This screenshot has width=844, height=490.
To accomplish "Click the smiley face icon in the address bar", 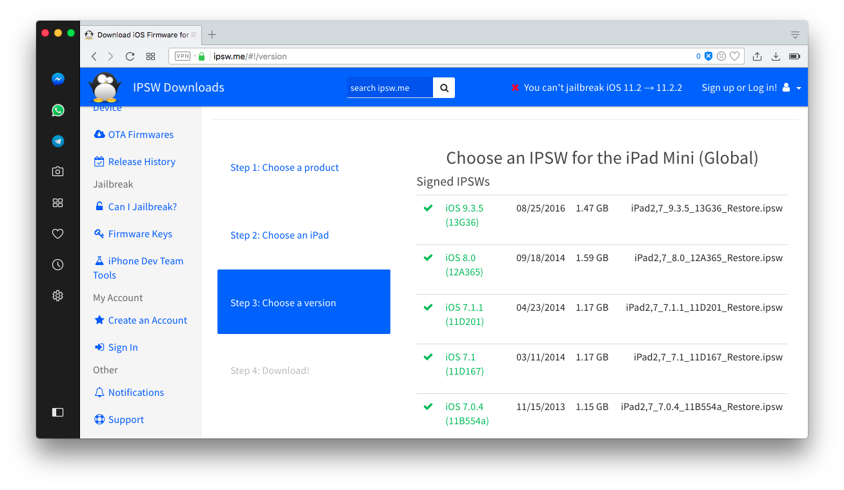I will [x=721, y=56].
